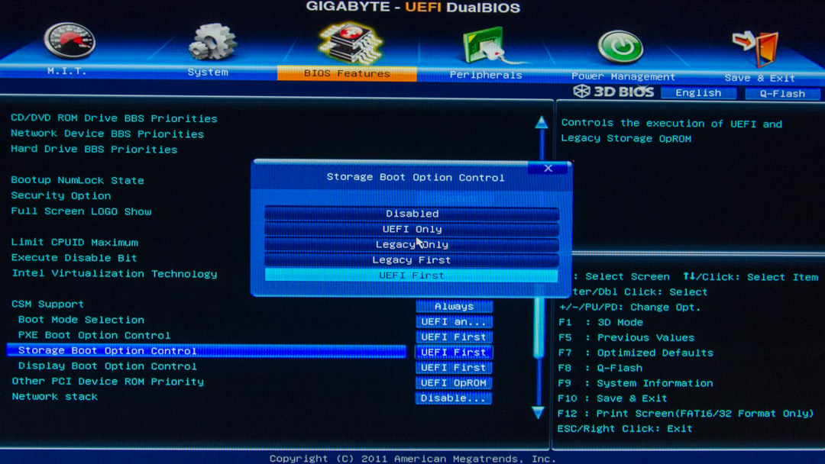Click the F9 System Information help line
This screenshot has height=464, width=825.
click(x=636, y=383)
